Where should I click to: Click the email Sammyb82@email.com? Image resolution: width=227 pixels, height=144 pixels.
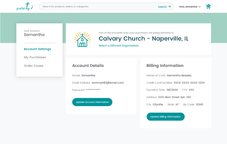(x=107, y=83)
